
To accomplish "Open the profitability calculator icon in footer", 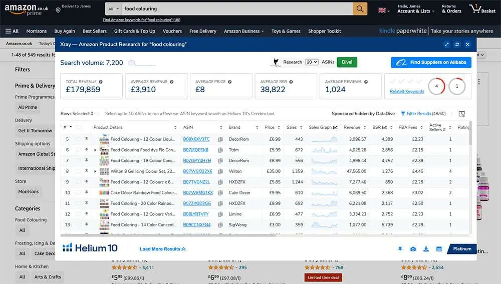I will click(x=439, y=249).
